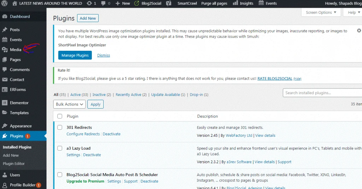Dismiss the image optimization notice with X
The image size is (362, 189).
coord(355,31)
